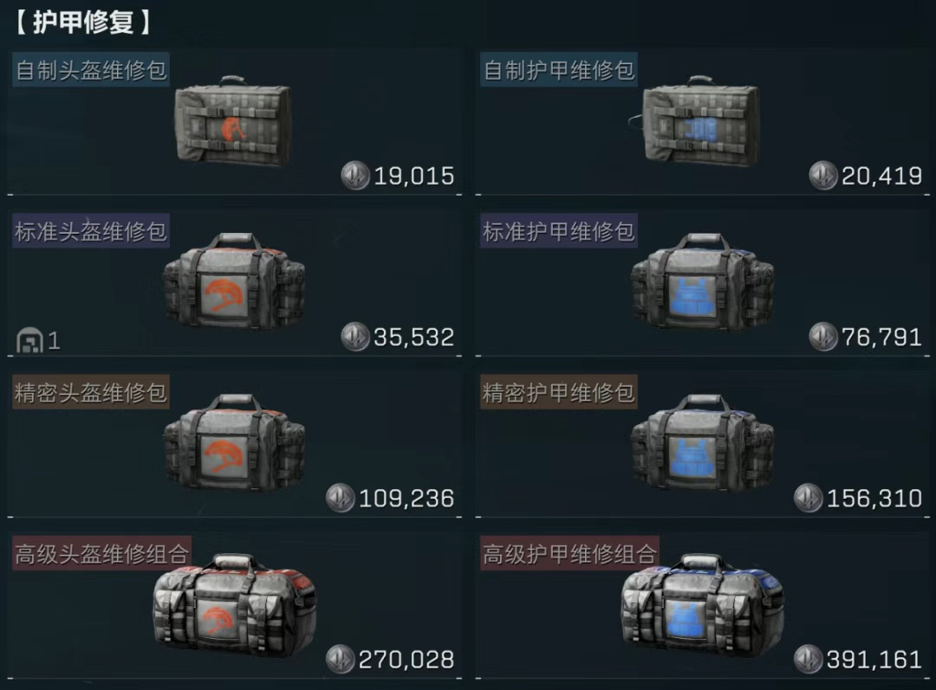Click the coin icon beside 19,015

(x=355, y=176)
